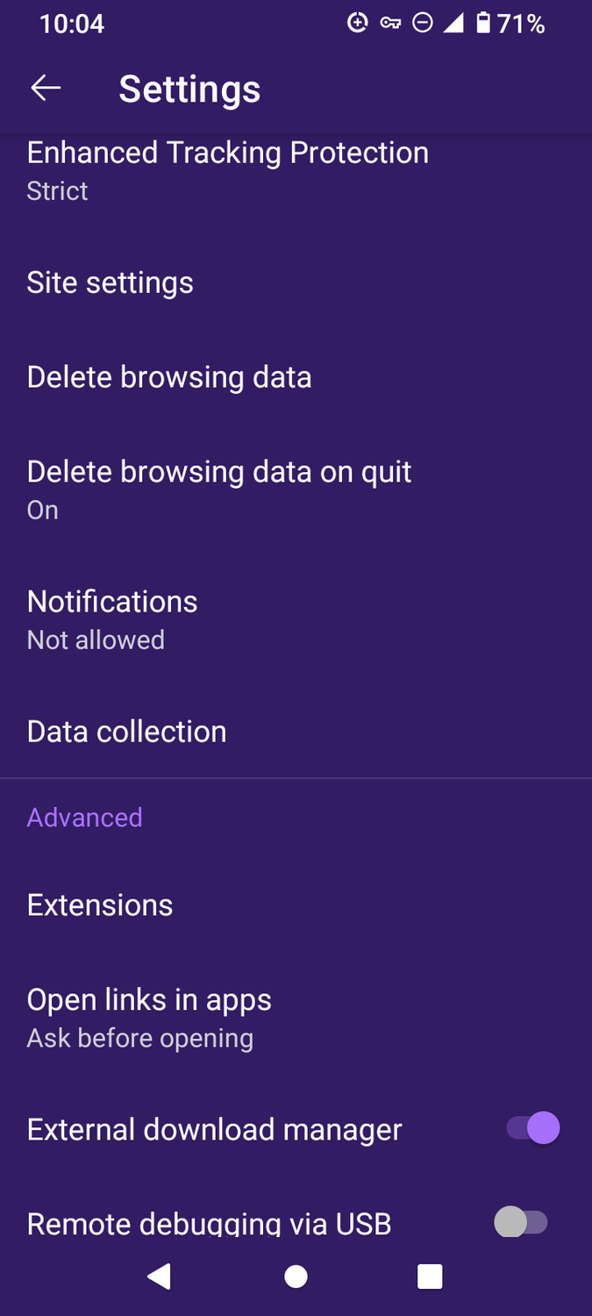The image size is (592, 1316).
Task: Disable the External download manager switch
Action: 532,1127
